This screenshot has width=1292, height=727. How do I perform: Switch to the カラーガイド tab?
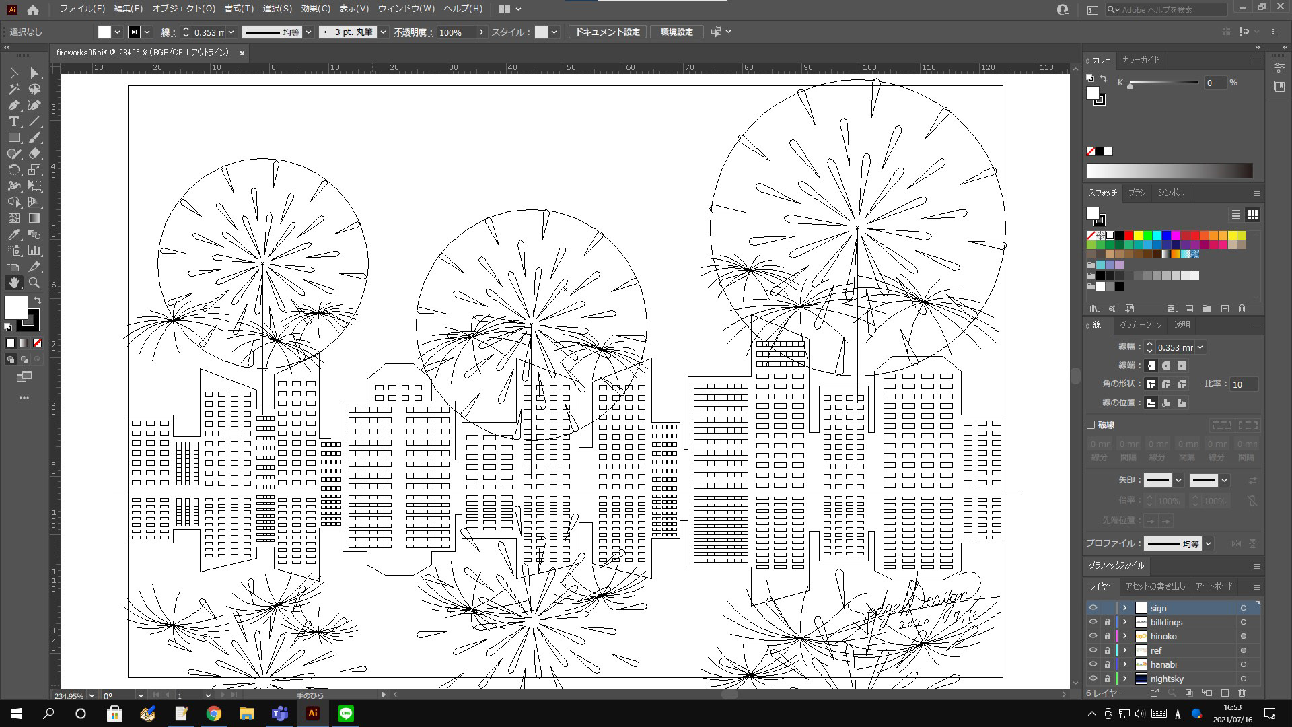tap(1141, 60)
